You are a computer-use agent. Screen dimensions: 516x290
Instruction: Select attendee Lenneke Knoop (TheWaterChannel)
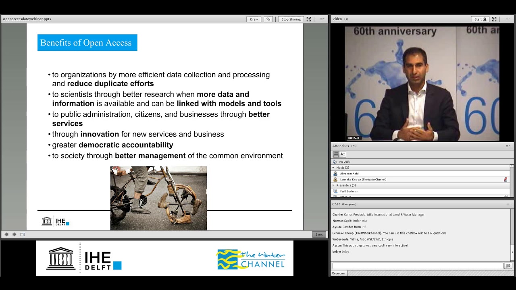click(420, 180)
